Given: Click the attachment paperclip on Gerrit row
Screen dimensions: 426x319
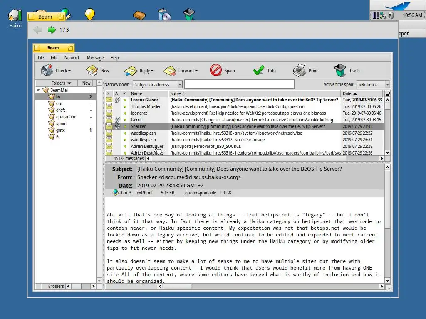Looking at the screenshot, I should 117,120.
